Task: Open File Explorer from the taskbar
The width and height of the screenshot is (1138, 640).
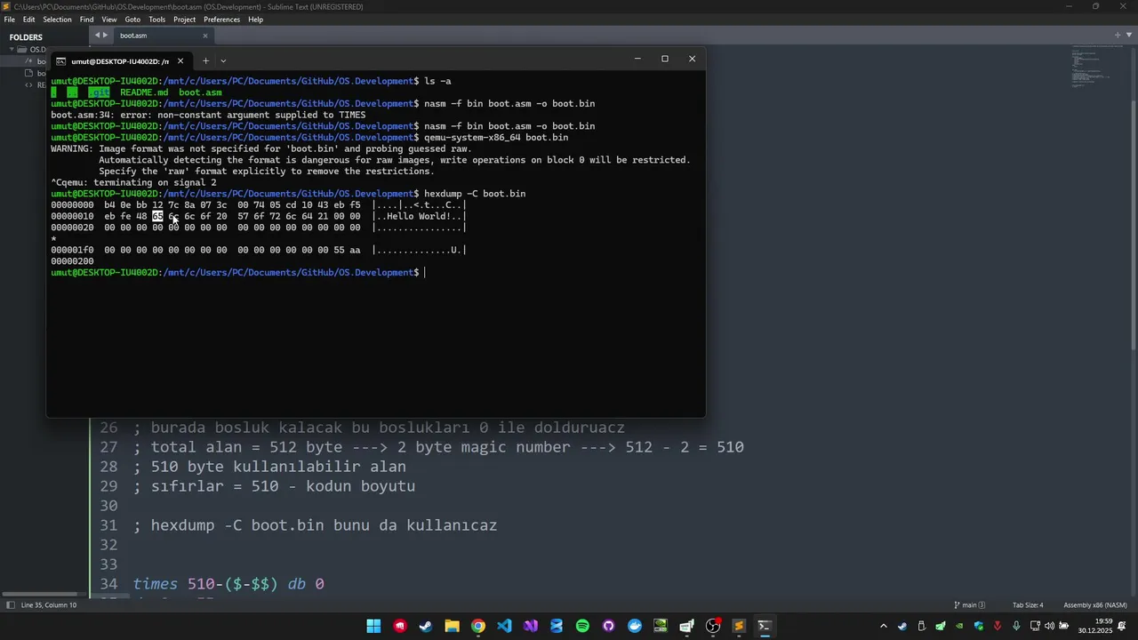Action: click(x=452, y=626)
